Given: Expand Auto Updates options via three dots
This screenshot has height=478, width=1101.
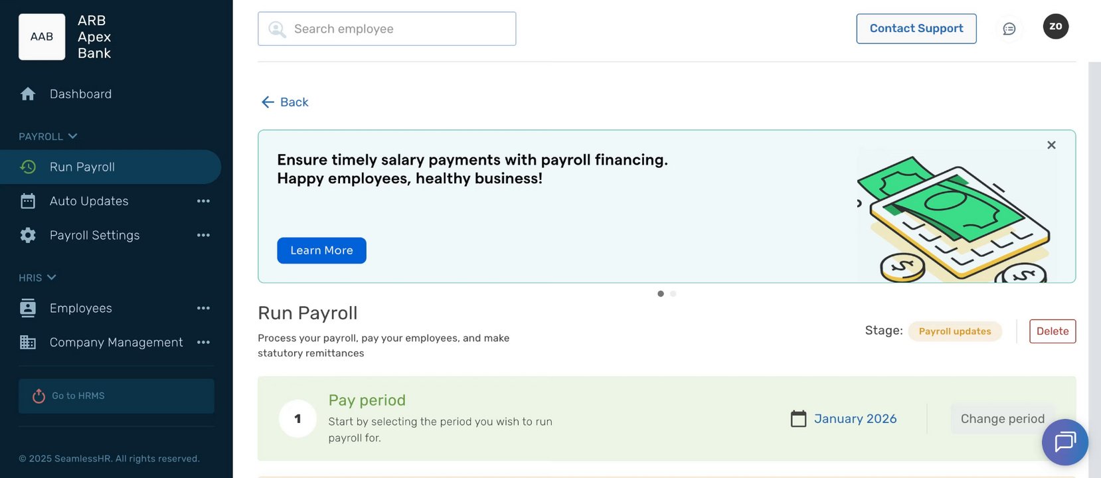Looking at the screenshot, I should pos(203,201).
